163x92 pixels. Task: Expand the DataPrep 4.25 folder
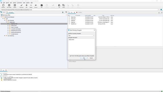[8, 24]
